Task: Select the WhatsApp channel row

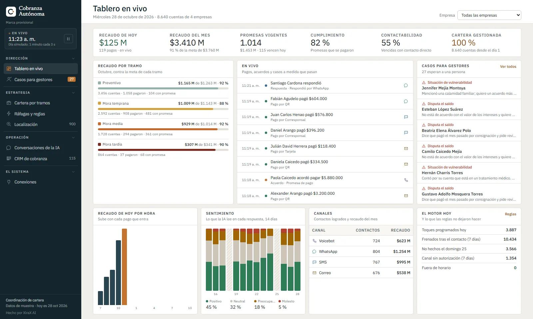Action: pyautogui.click(x=361, y=252)
